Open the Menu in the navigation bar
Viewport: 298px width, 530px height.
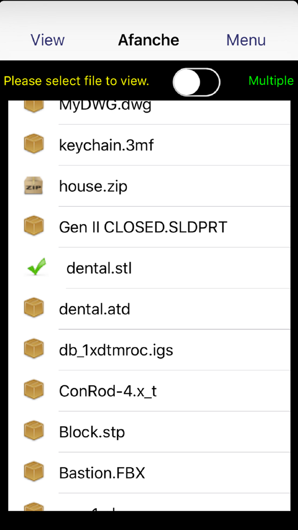click(246, 40)
